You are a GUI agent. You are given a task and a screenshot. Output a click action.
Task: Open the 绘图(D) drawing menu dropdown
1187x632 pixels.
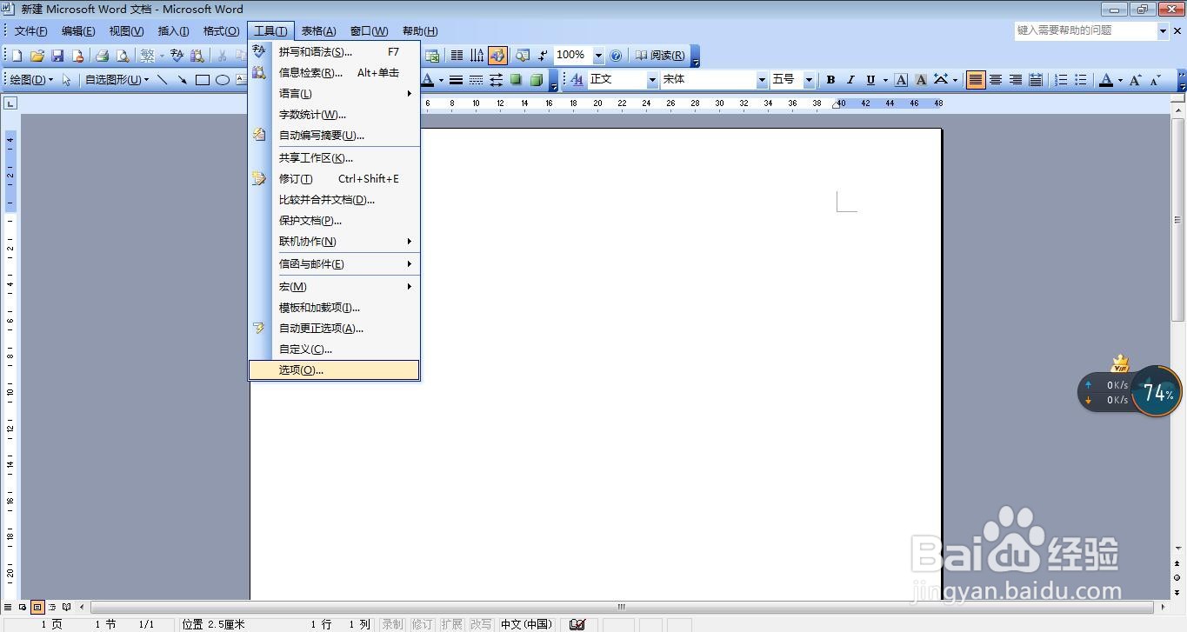[x=31, y=80]
